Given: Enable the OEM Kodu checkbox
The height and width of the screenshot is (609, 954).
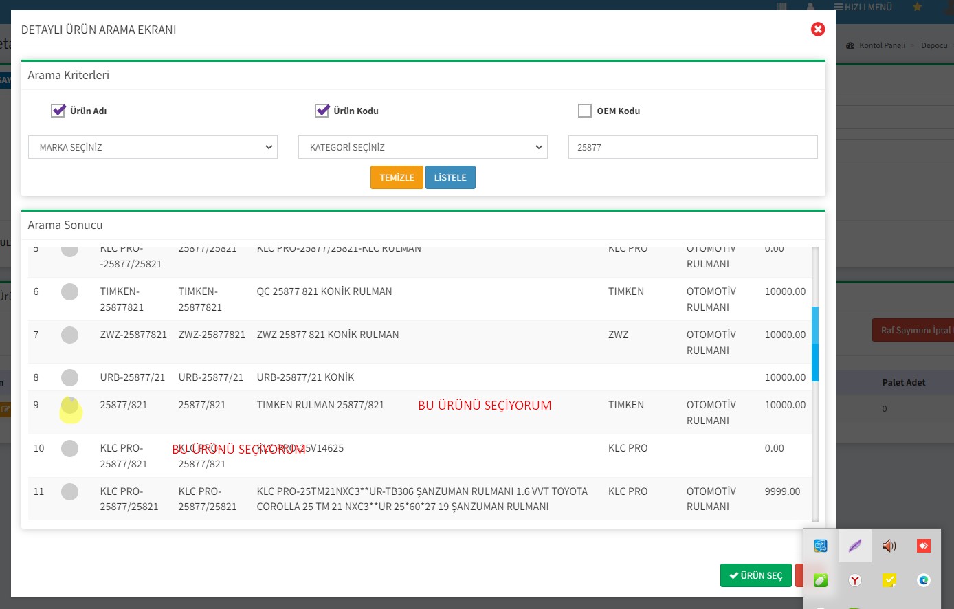Looking at the screenshot, I should tap(585, 111).
